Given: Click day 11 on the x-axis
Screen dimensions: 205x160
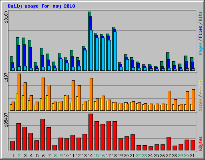Looking at the screenshot, I should (x=72, y=156).
